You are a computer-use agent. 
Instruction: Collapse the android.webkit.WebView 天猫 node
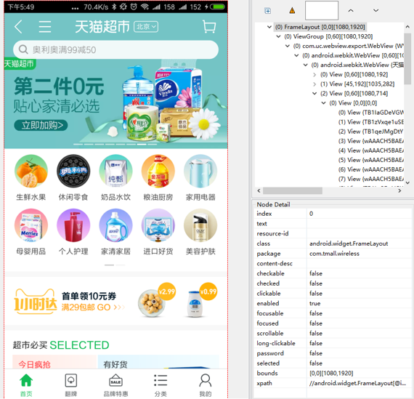(x=306, y=65)
